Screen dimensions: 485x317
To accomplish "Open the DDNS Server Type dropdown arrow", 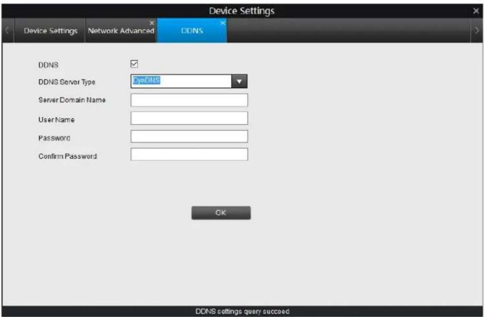I will [x=239, y=81].
